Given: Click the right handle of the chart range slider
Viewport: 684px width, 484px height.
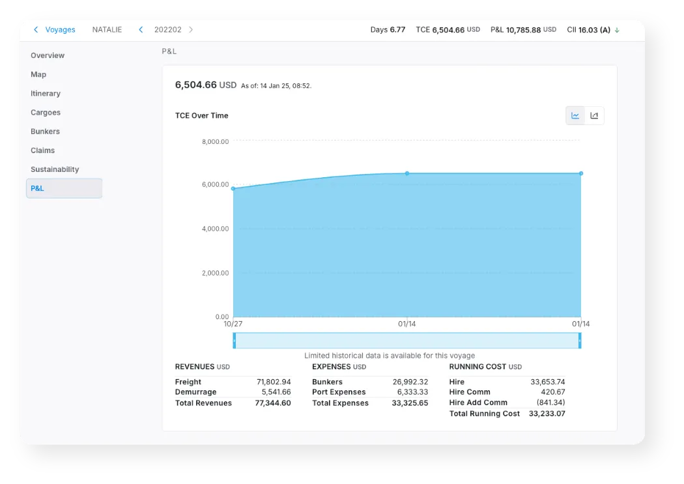Looking at the screenshot, I should 580,339.
